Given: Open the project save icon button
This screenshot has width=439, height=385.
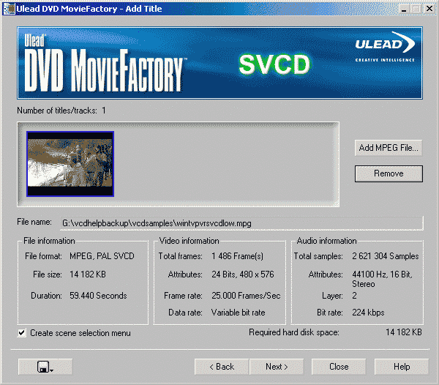Looking at the screenshot, I should 45,367.
